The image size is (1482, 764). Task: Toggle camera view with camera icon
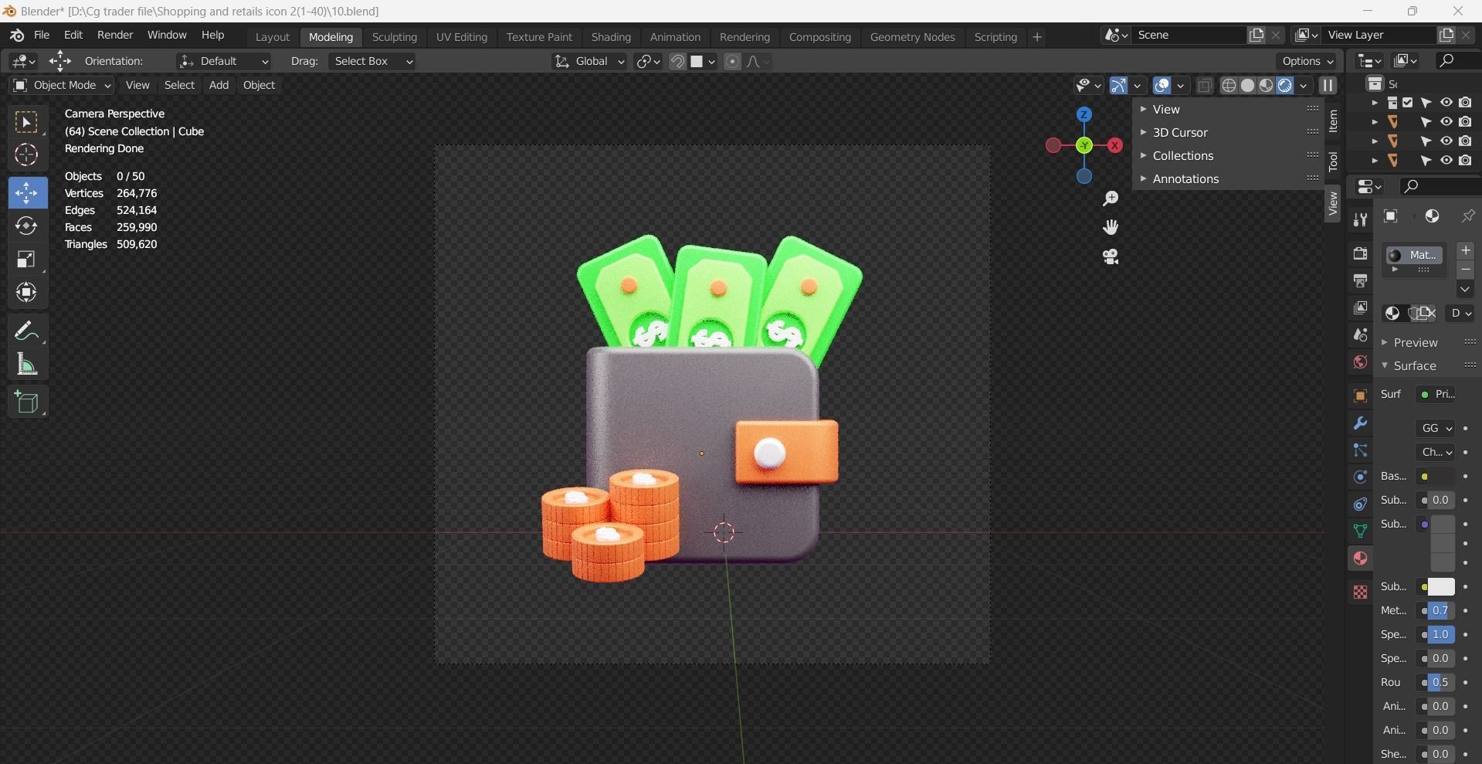[1111, 256]
